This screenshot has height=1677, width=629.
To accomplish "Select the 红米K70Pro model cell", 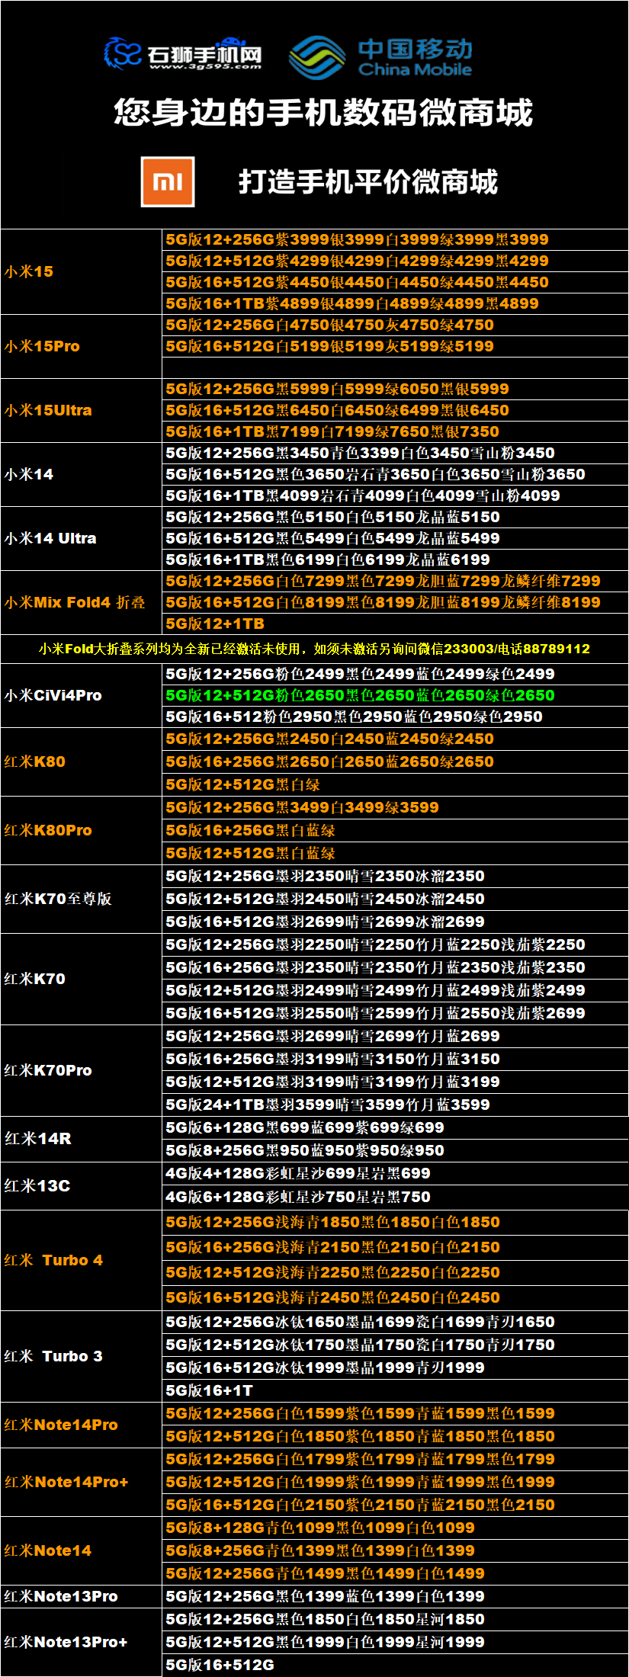I will coord(82,1070).
